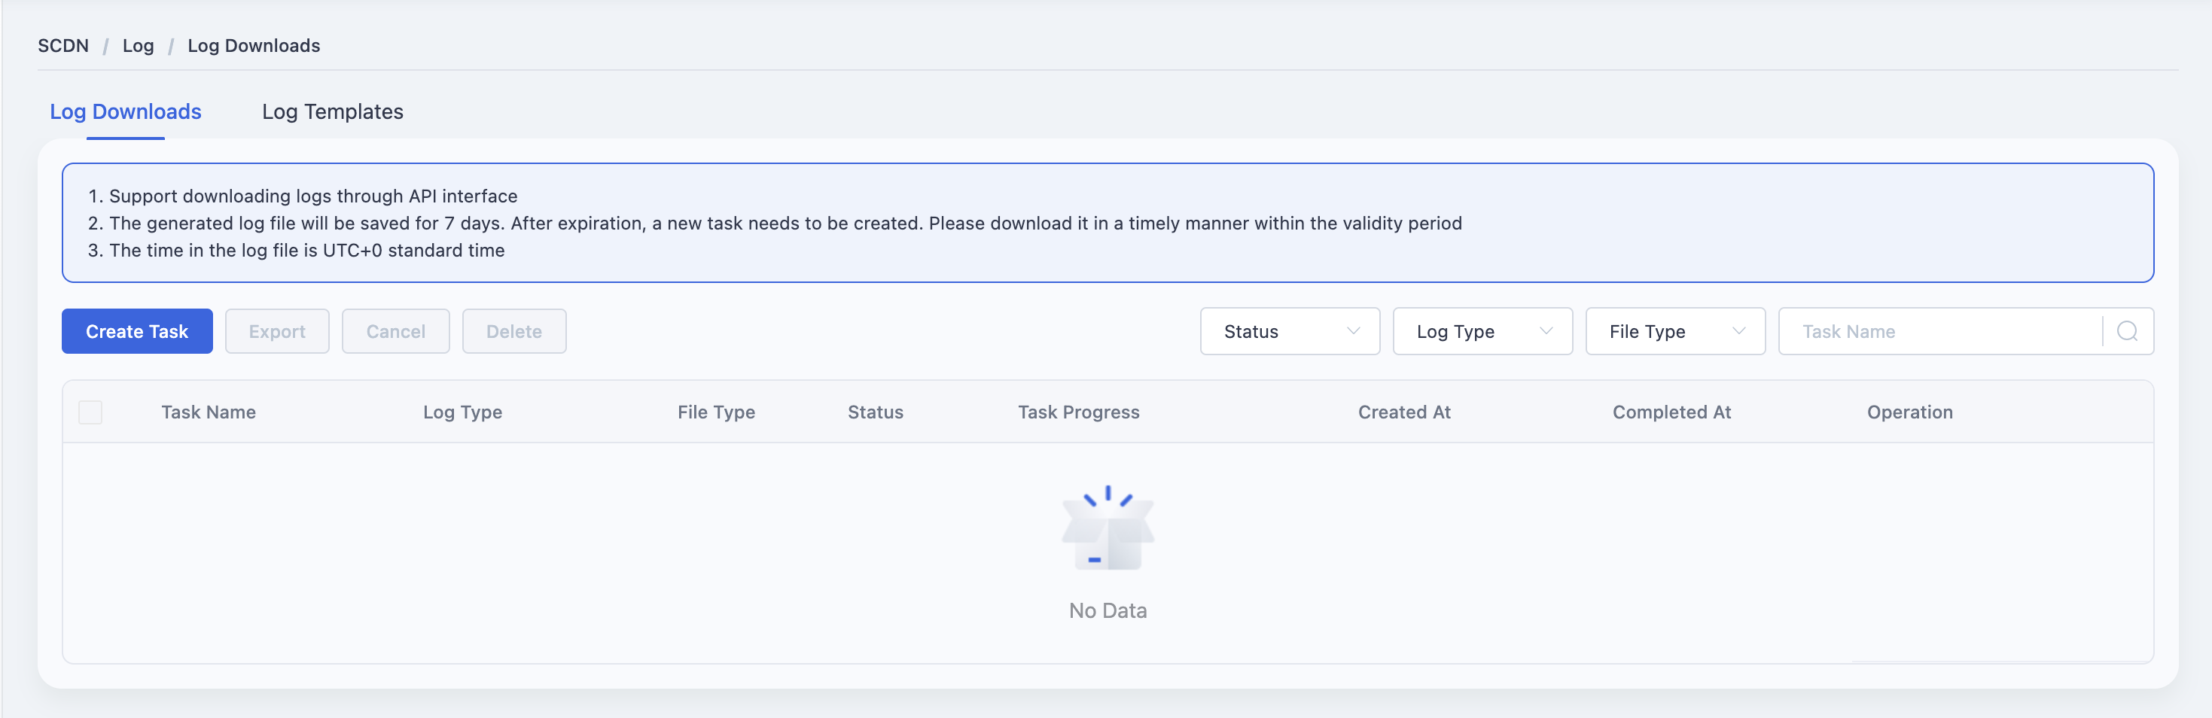Click the Cancel button
This screenshot has width=2212, height=718.
396,330
